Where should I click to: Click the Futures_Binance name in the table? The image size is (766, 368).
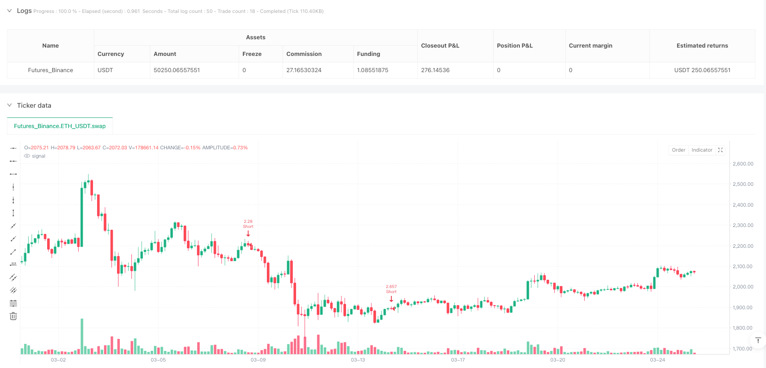point(50,70)
